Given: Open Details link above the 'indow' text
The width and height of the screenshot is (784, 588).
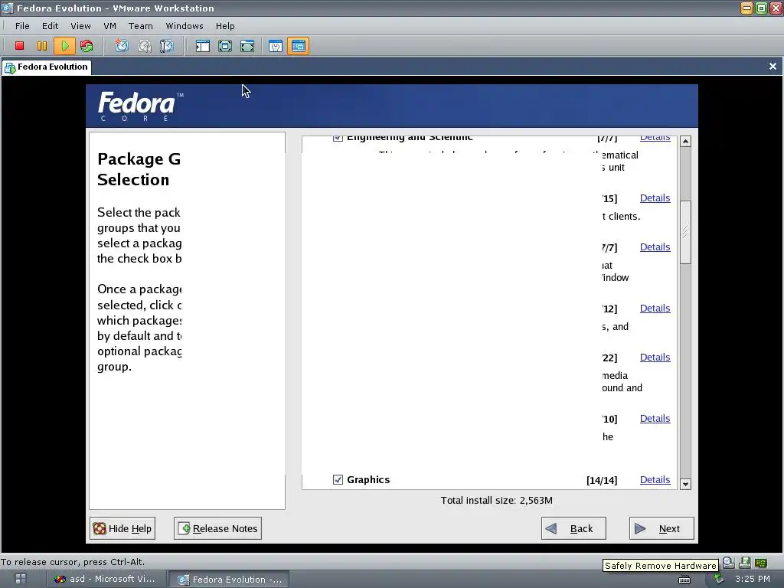Looking at the screenshot, I should click(655, 247).
